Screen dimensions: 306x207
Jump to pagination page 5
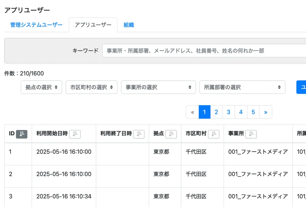pyautogui.click(x=253, y=112)
